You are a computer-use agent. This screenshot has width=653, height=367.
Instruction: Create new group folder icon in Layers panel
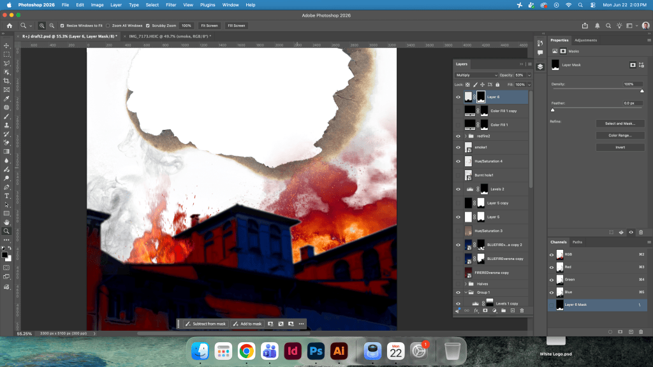(504, 310)
